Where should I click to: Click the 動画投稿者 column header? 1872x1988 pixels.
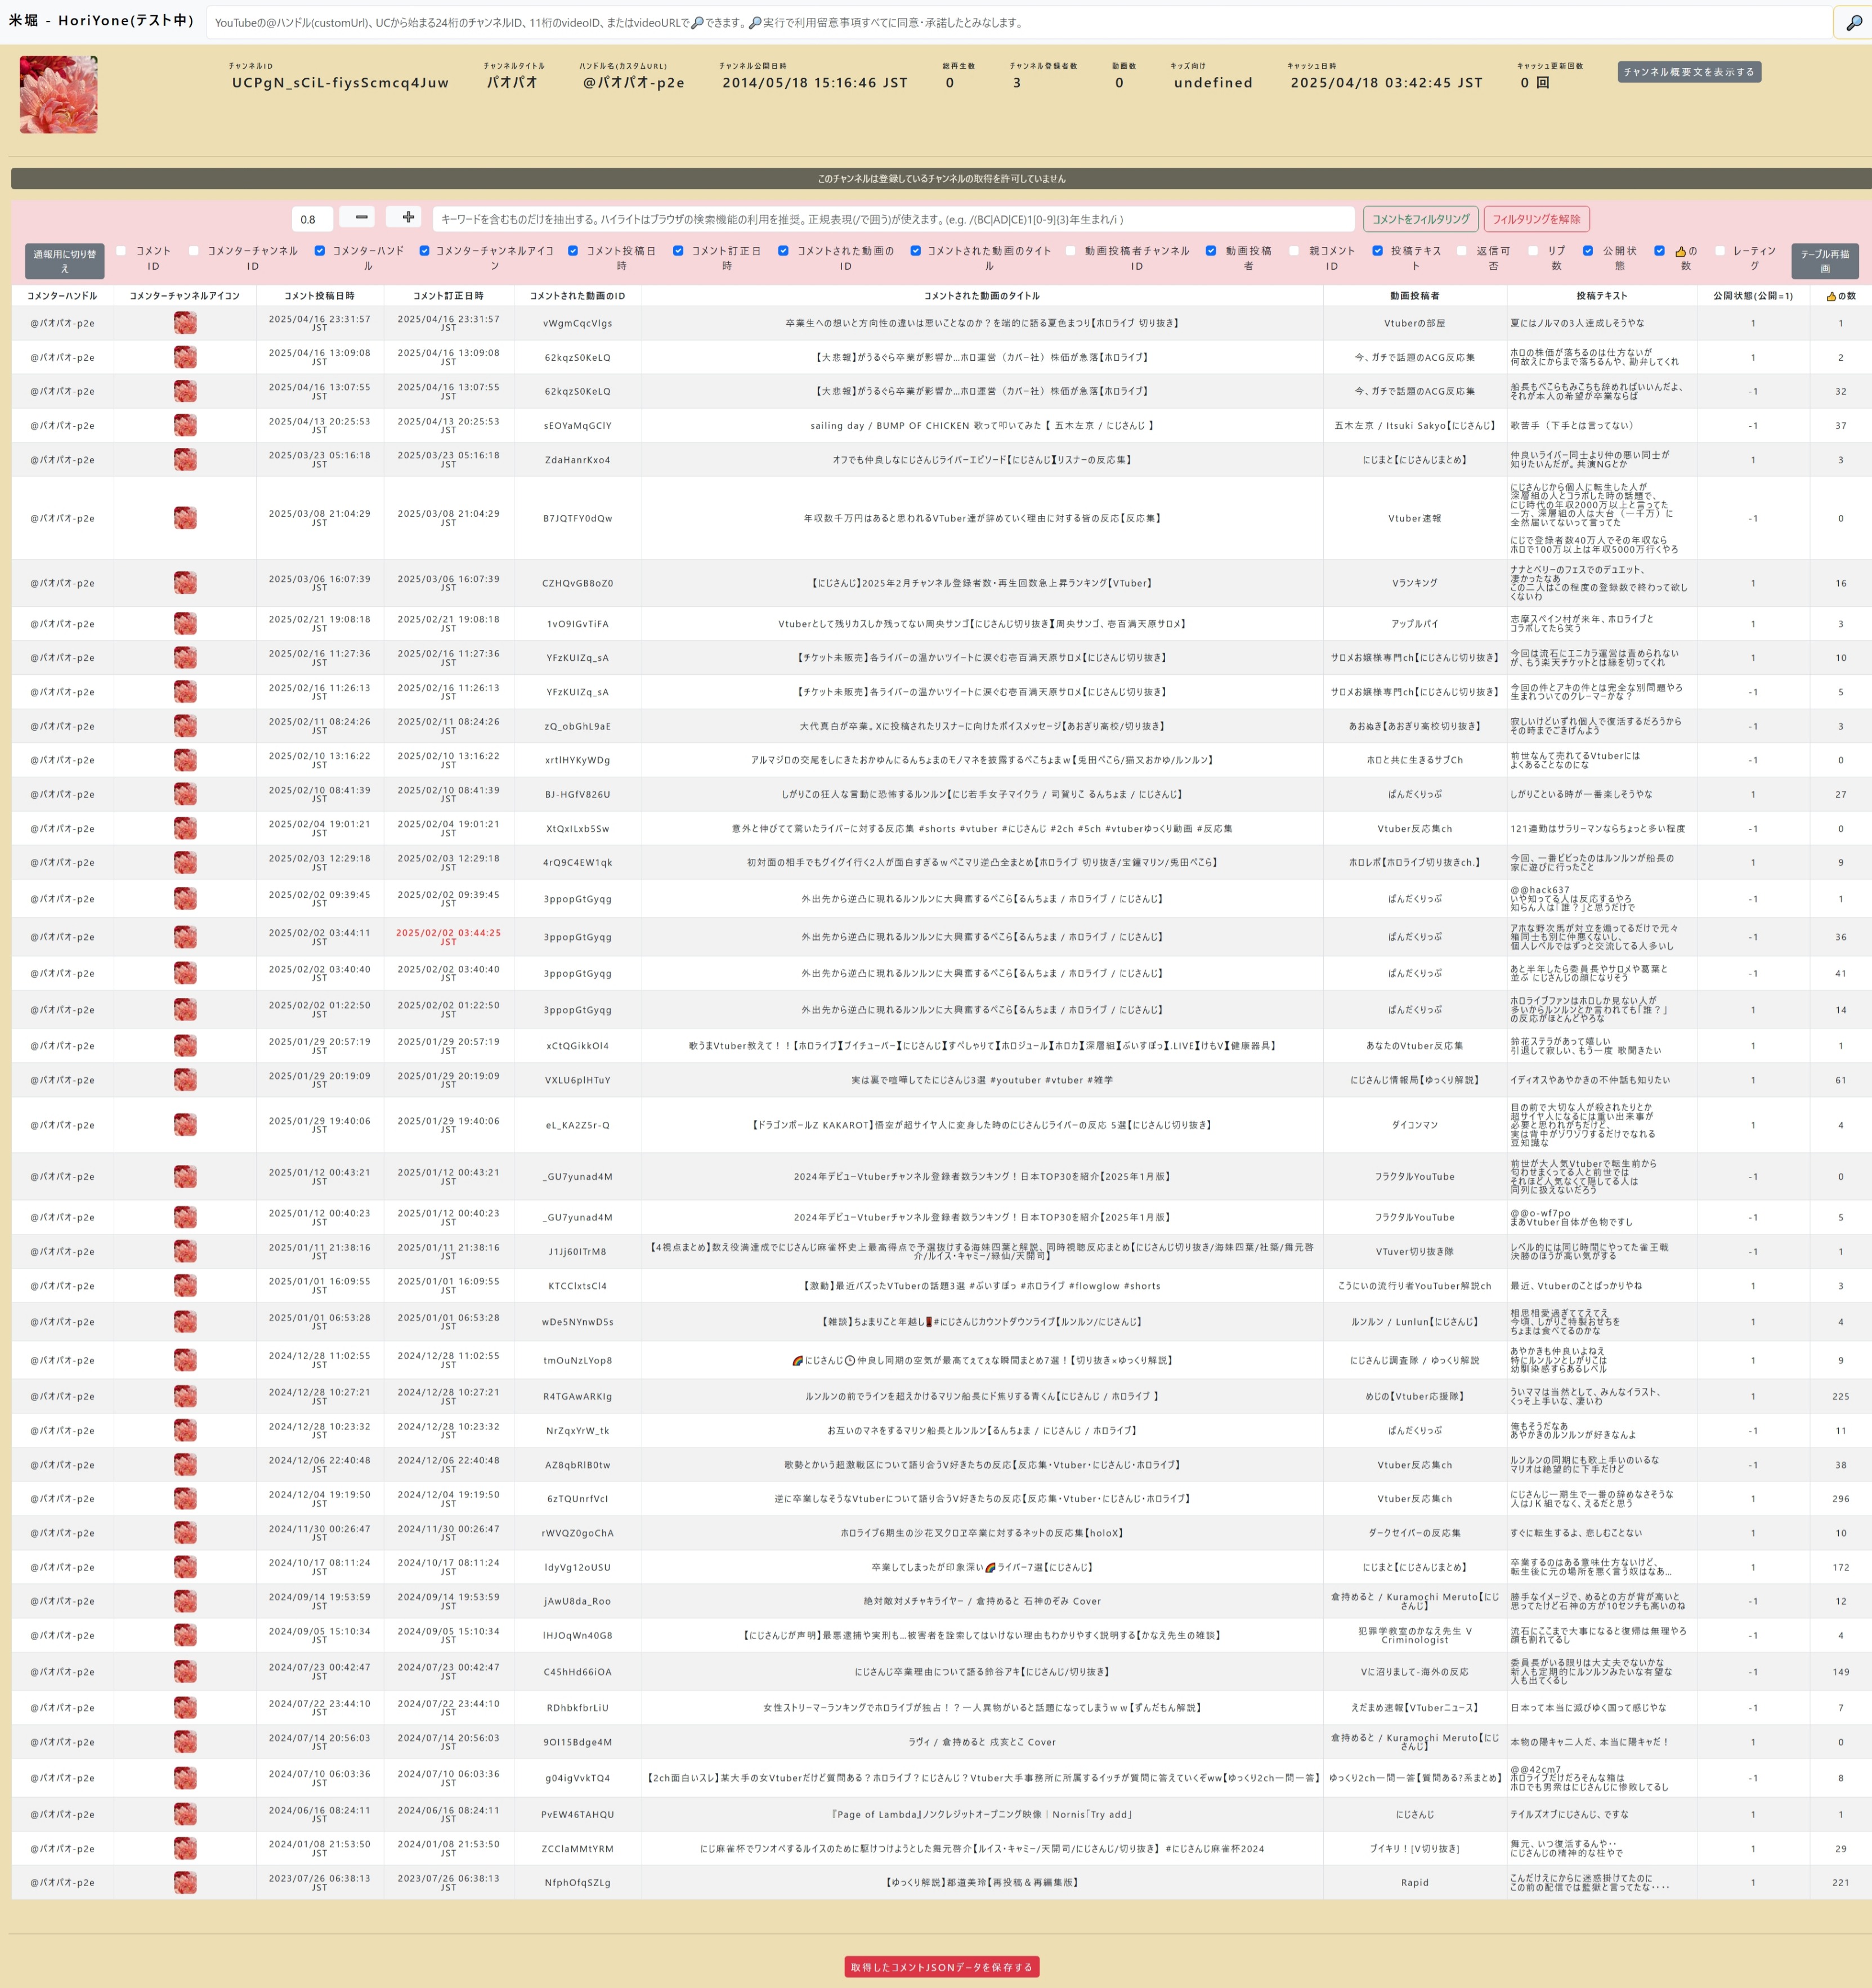click(1415, 296)
